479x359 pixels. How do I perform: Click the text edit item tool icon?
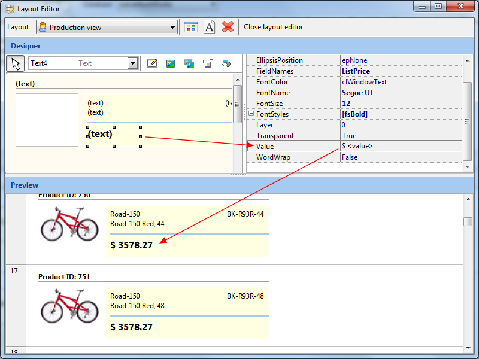152,63
